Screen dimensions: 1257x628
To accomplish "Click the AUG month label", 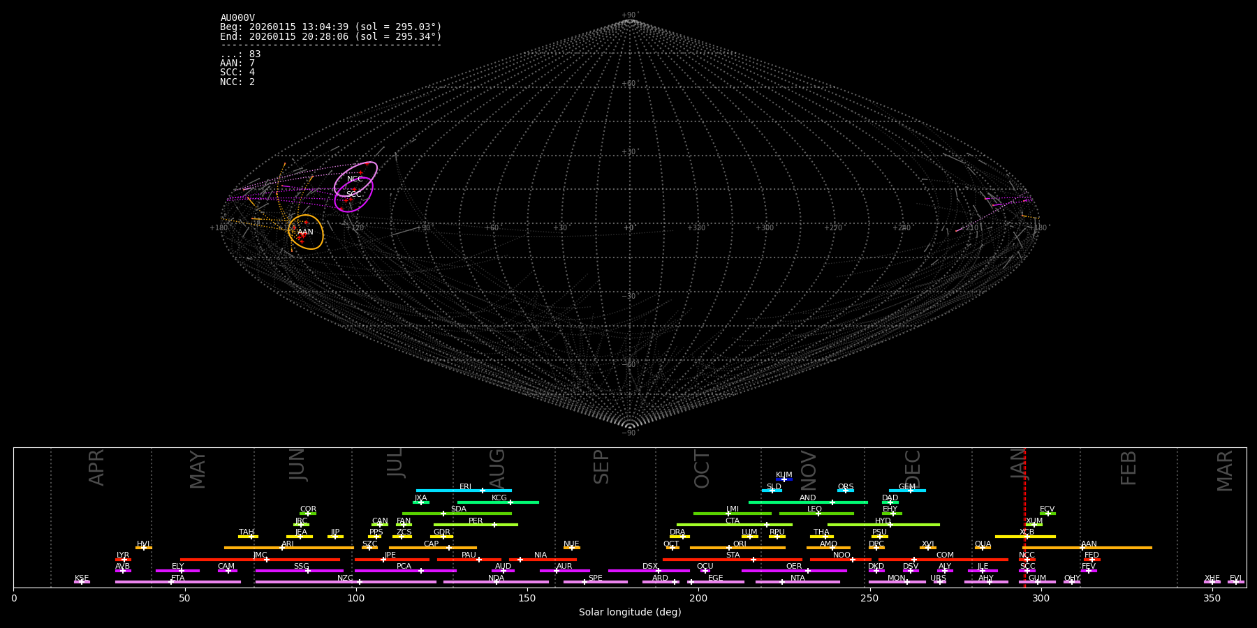I will [x=497, y=468].
